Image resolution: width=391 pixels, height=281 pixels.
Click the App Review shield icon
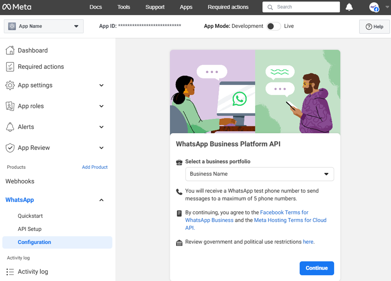click(x=10, y=148)
